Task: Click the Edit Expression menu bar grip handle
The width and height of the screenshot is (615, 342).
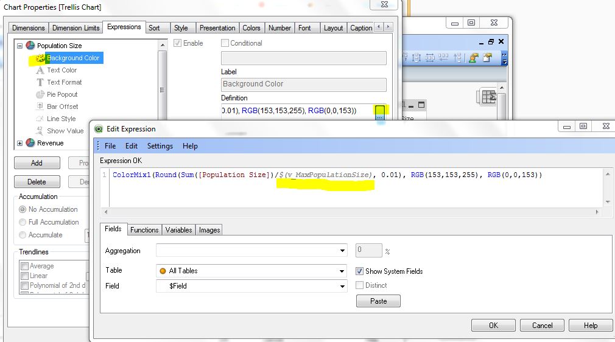Action: click(x=98, y=146)
